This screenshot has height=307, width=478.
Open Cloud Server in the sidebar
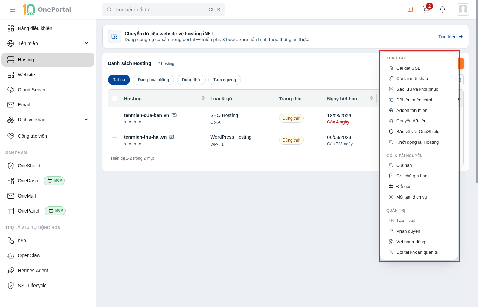click(48, 90)
